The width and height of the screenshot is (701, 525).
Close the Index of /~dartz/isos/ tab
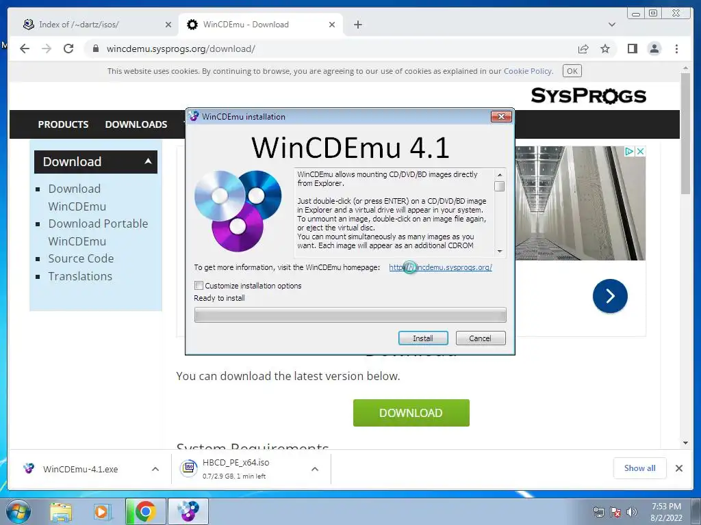pos(168,25)
